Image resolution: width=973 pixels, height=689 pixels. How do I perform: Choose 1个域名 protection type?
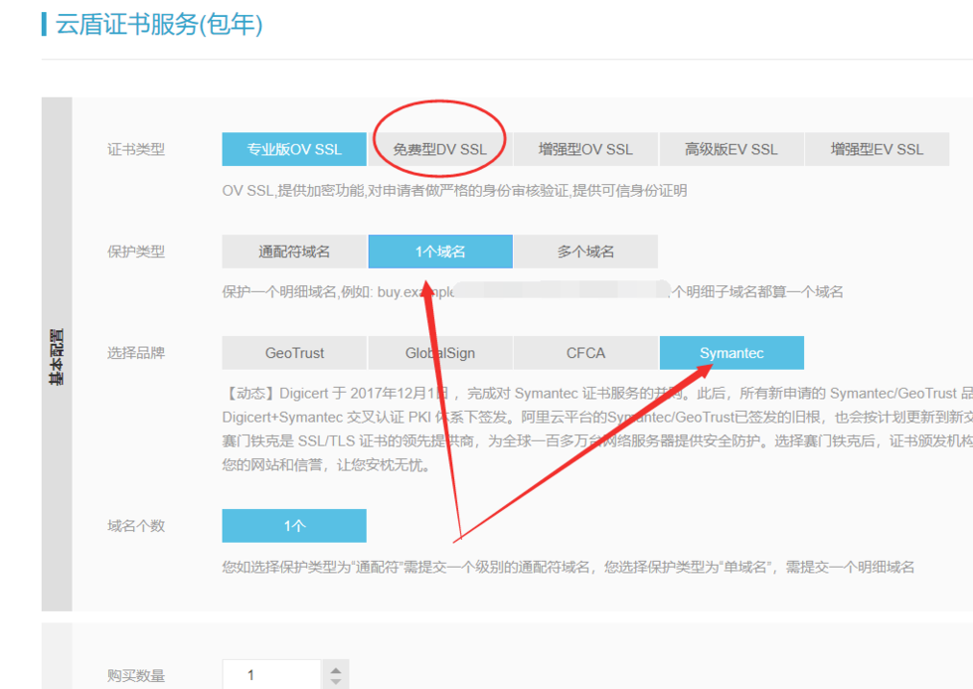tap(440, 252)
